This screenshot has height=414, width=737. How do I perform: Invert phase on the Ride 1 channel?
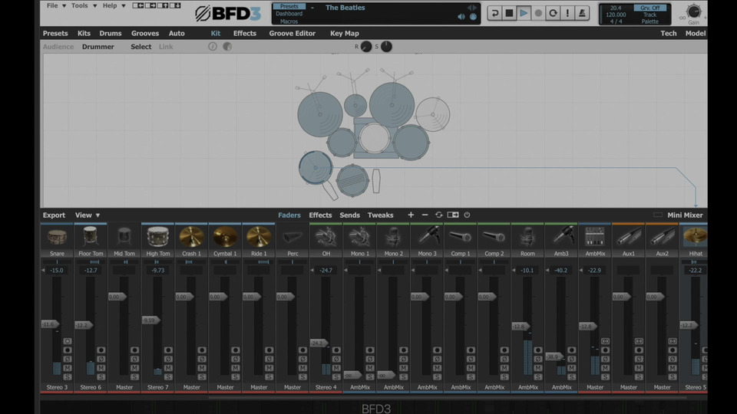[269, 359]
